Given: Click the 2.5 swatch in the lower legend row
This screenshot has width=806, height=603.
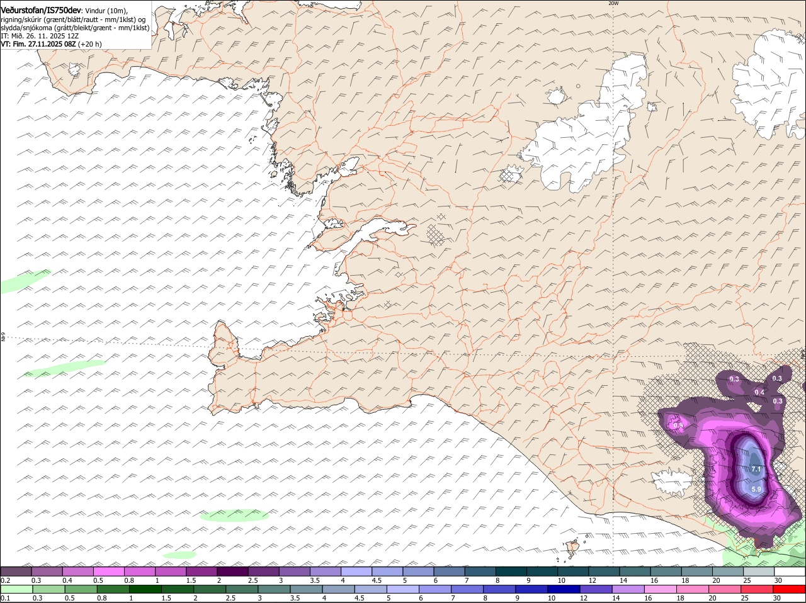Looking at the screenshot, I should [242, 589].
